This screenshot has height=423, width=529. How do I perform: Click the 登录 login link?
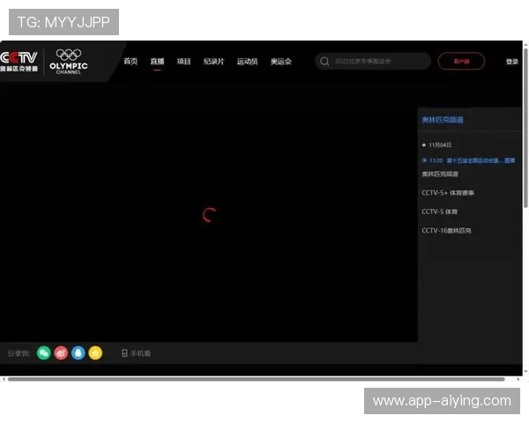(x=511, y=62)
